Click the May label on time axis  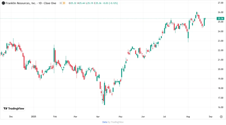pyautogui.click(x=121, y=116)
